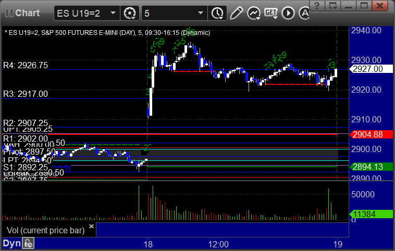Click the Vol (current price bar) label
This screenshot has width=395, height=251.
(x=45, y=230)
